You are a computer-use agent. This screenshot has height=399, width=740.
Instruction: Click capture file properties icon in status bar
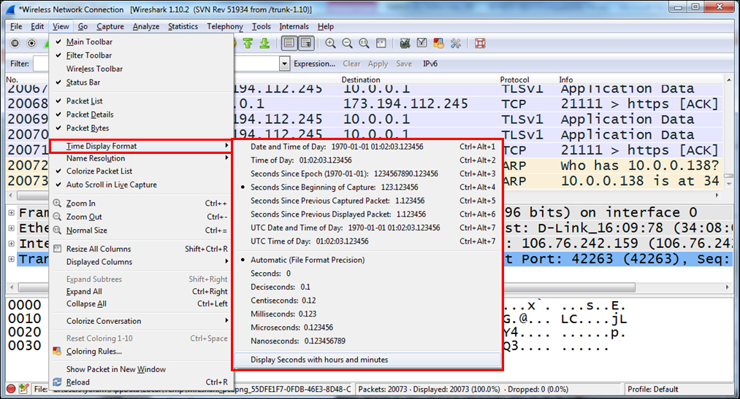[23, 389]
